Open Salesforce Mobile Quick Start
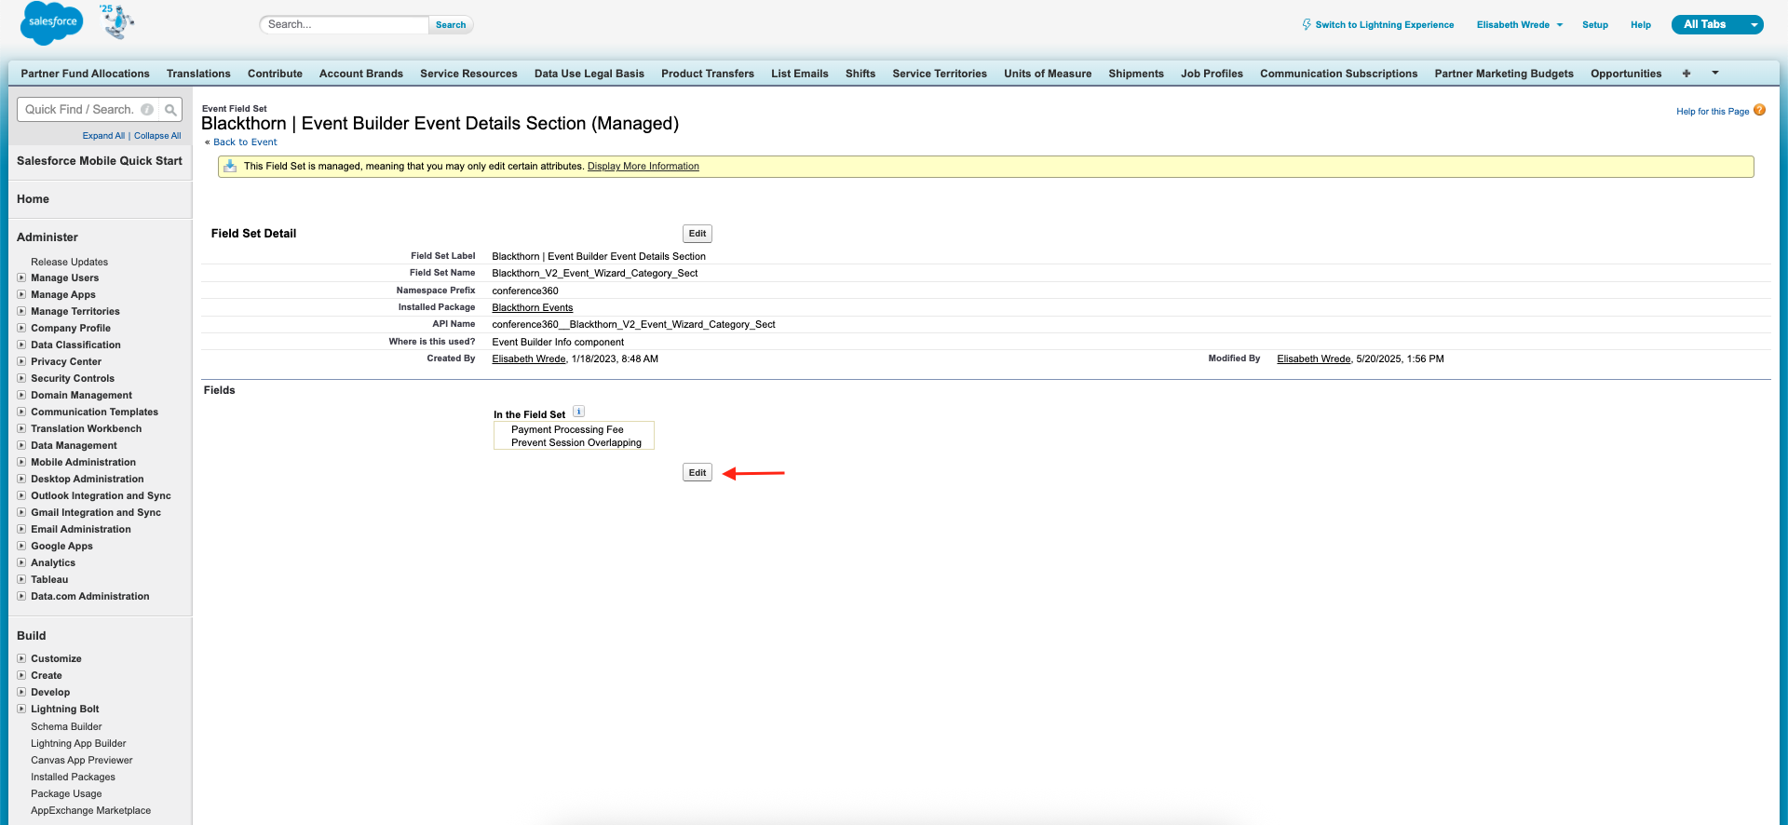Viewport: 1788px width, 825px height. (x=100, y=161)
